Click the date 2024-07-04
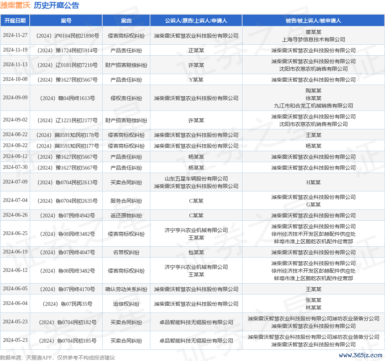Screen dimensions: 385x361 (15, 200)
